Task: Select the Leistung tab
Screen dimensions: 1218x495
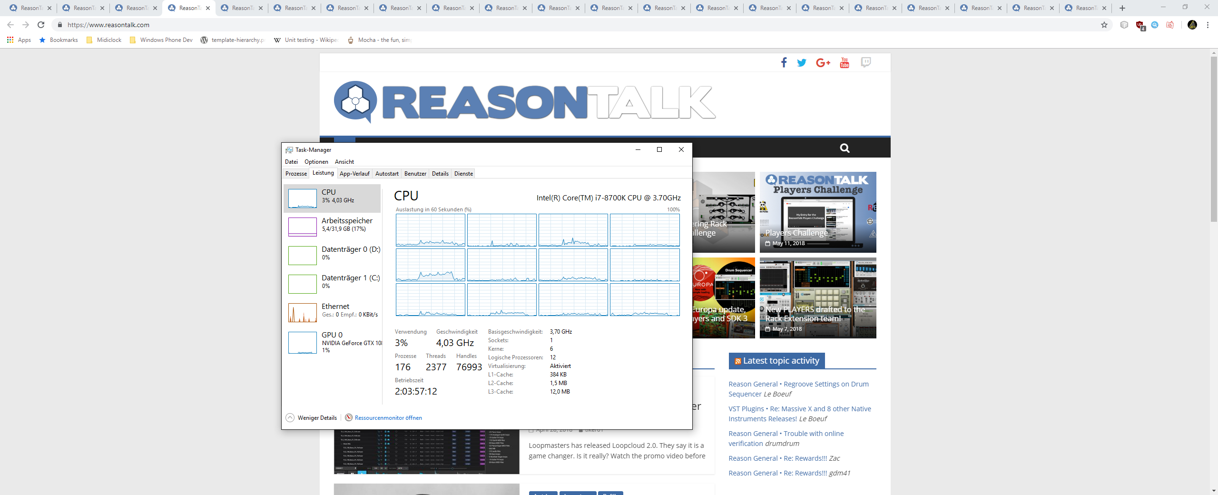Action: point(323,173)
